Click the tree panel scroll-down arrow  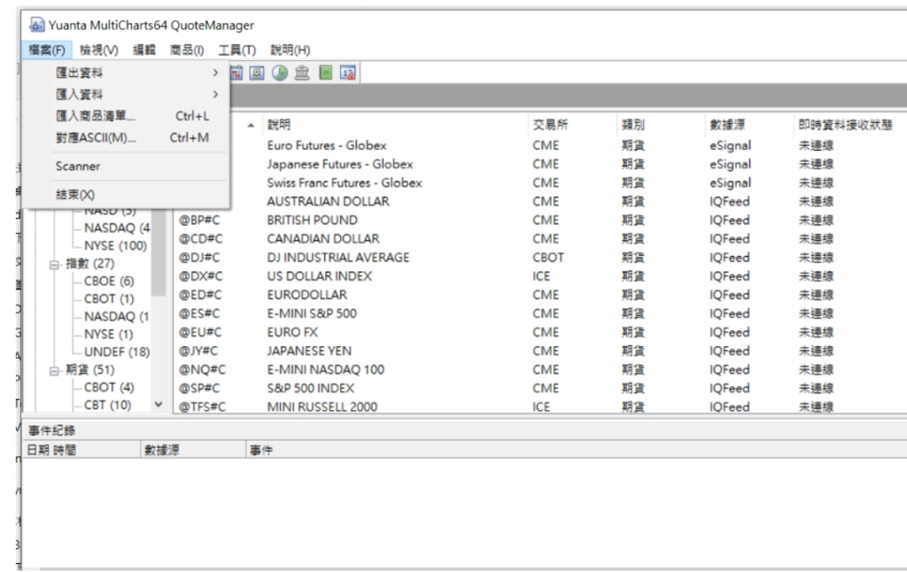[159, 405]
